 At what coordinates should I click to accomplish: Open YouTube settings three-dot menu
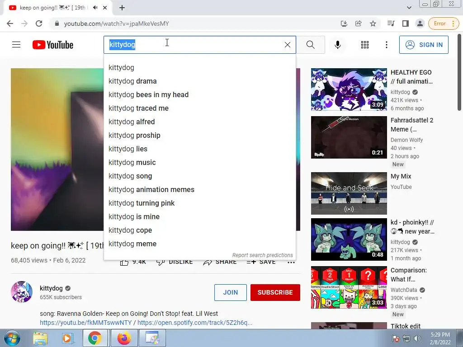coord(386,45)
